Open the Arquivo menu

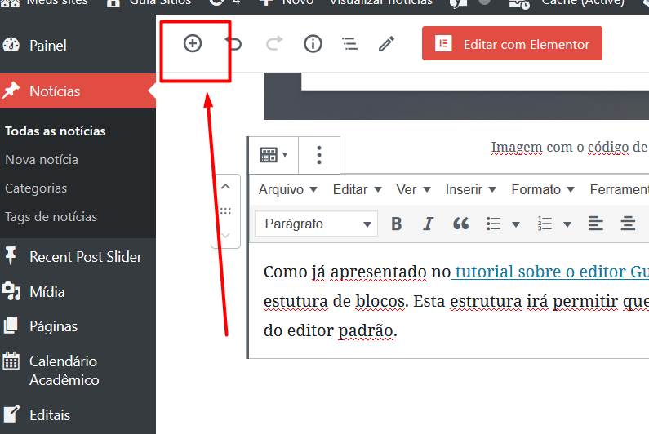pos(287,189)
